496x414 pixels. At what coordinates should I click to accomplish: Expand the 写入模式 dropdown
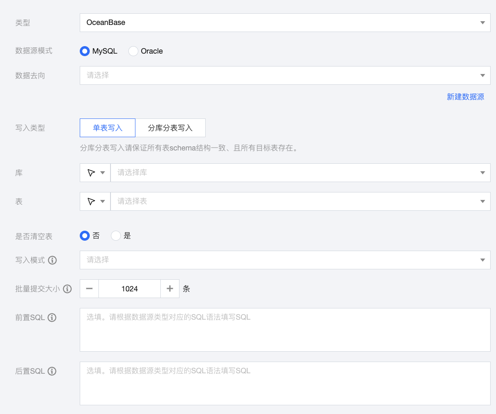click(x=285, y=260)
